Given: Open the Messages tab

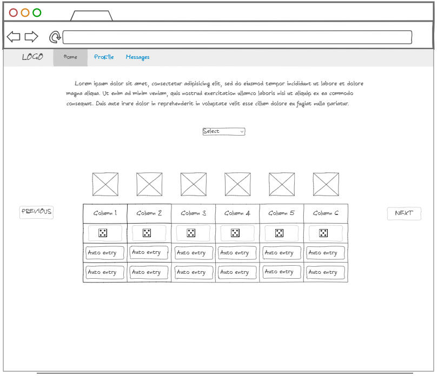Looking at the screenshot, I should click(137, 57).
